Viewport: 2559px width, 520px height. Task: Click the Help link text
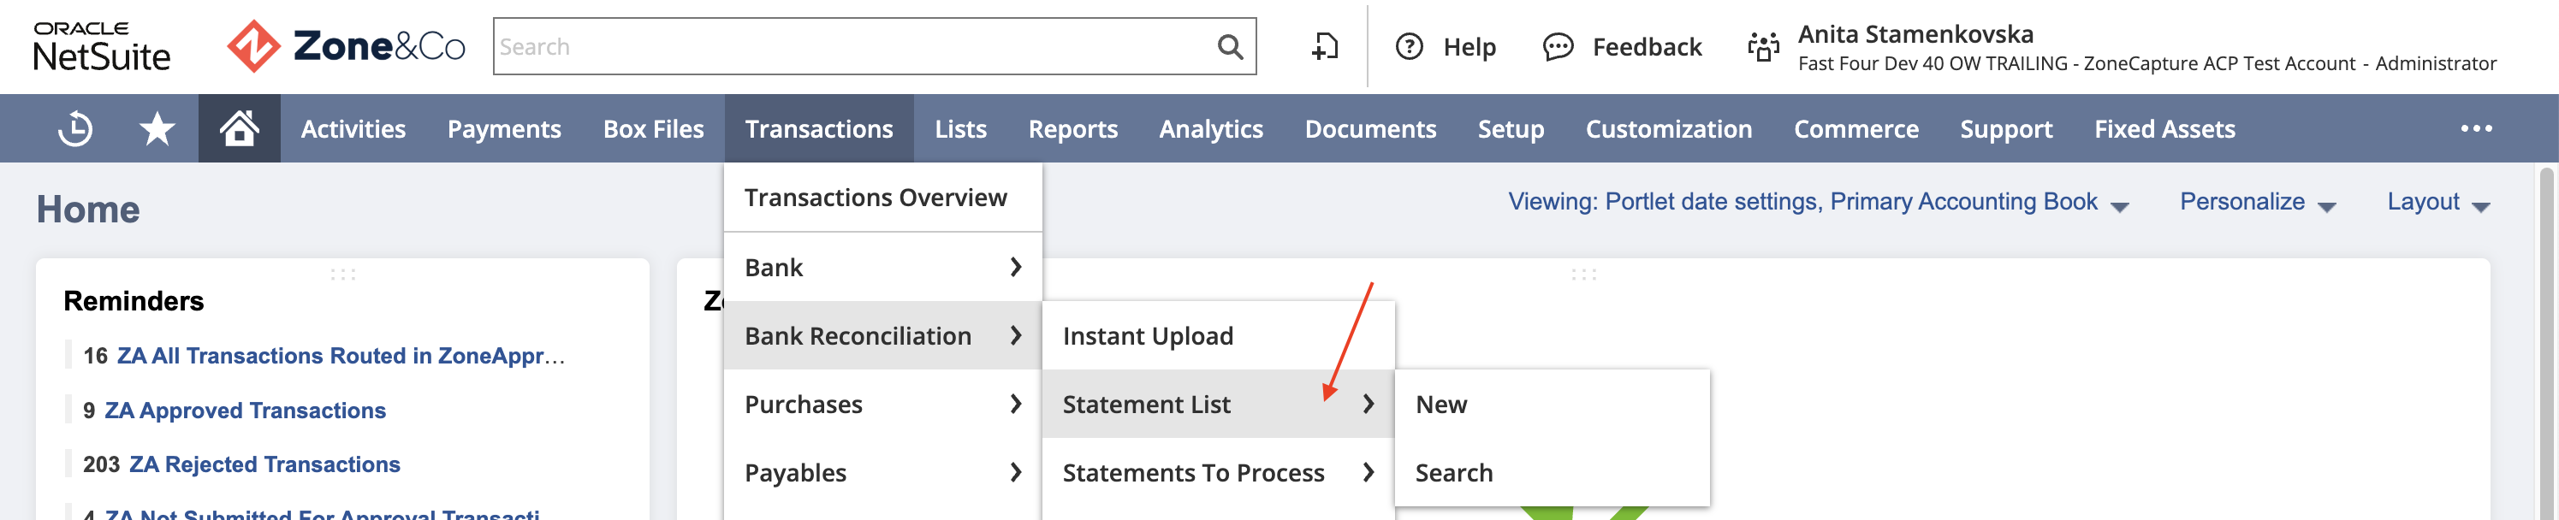tap(1469, 47)
